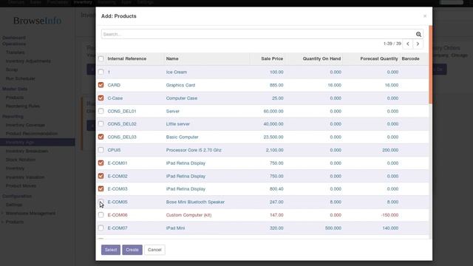Open Run Scheduler in sidebar
473x266 pixels.
coord(21,78)
